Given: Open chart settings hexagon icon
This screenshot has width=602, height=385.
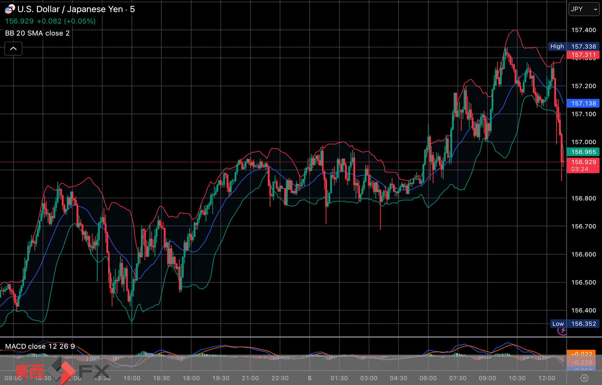Looking at the screenshot, I should coord(584,378).
